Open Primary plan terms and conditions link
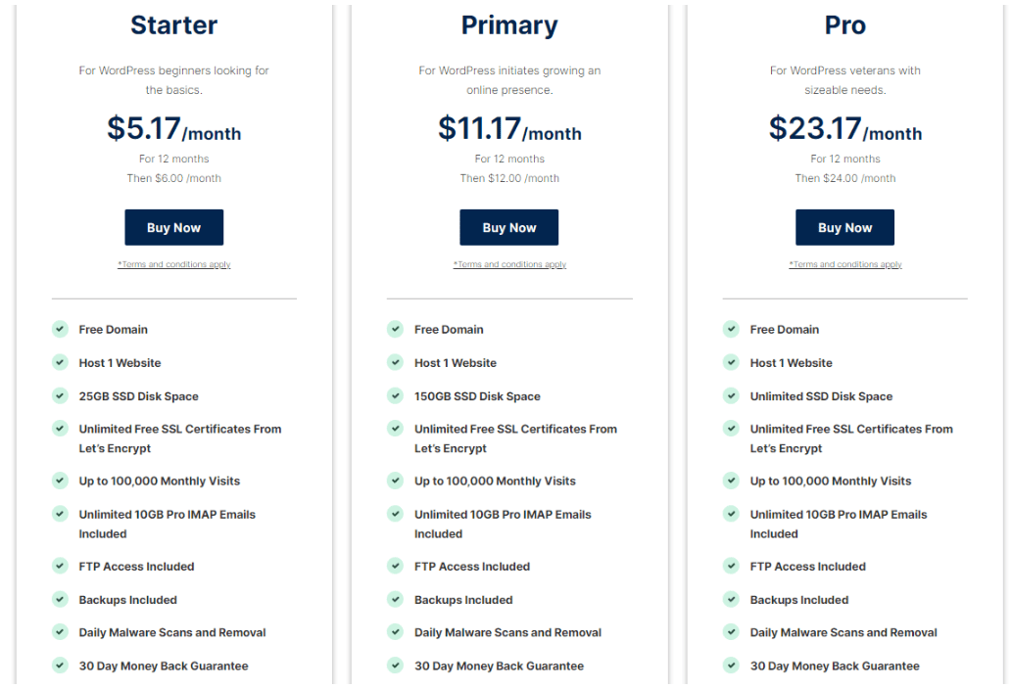1012x688 pixels. pyautogui.click(x=509, y=264)
